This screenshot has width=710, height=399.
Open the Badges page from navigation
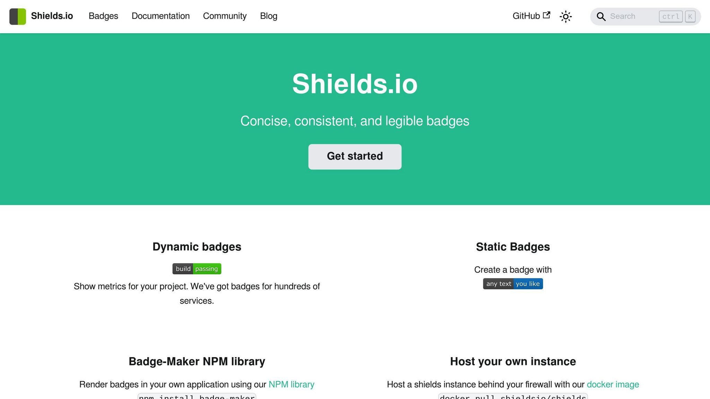[x=103, y=16]
